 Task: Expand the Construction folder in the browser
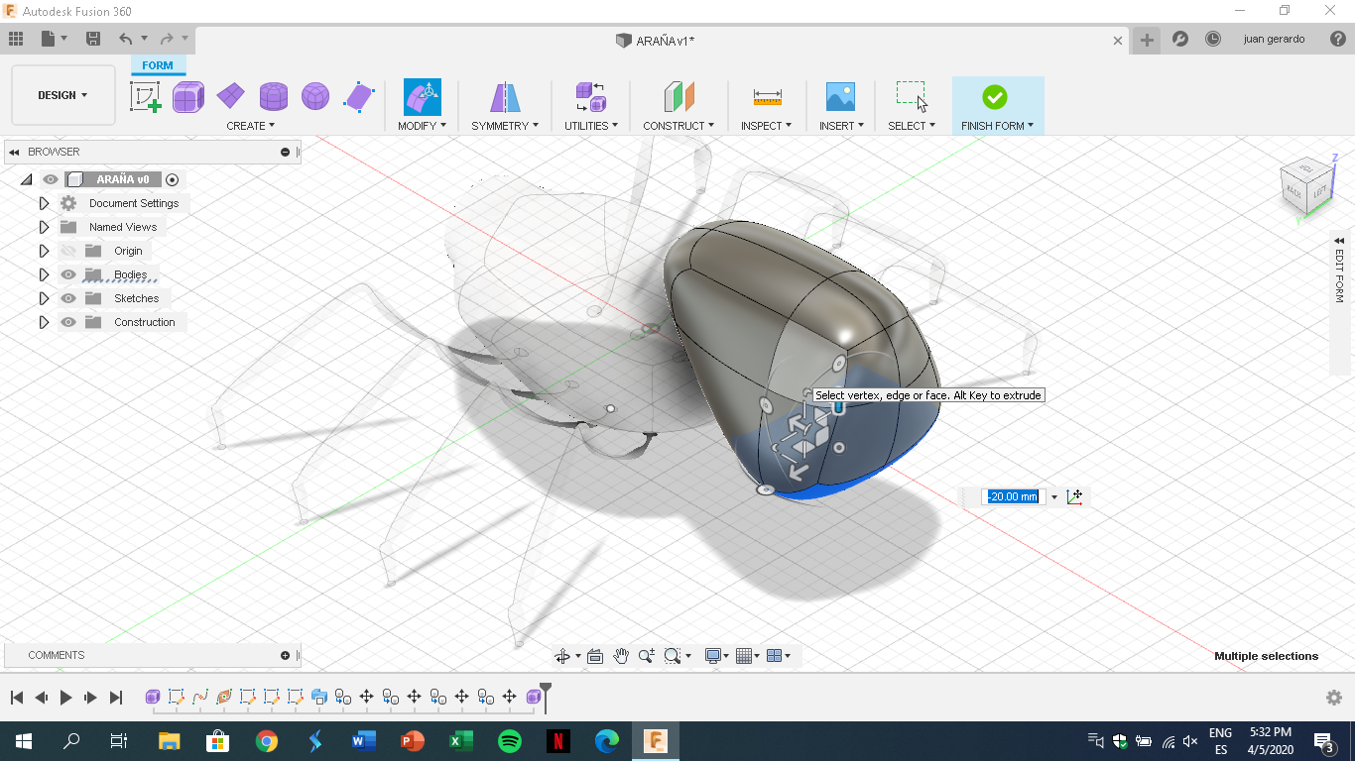tap(44, 322)
